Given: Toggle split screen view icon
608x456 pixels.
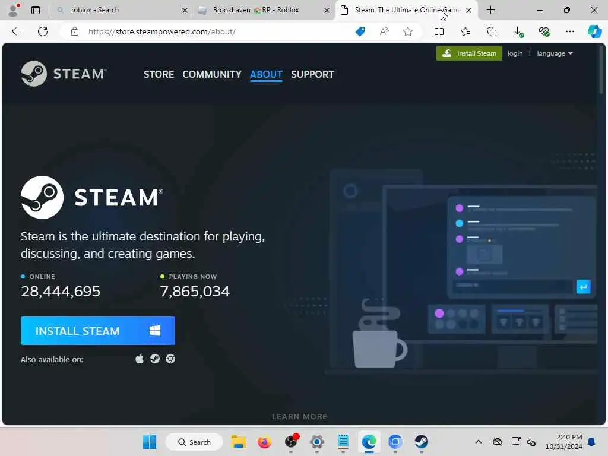Looking at the screenshot, I should [439, 31].
